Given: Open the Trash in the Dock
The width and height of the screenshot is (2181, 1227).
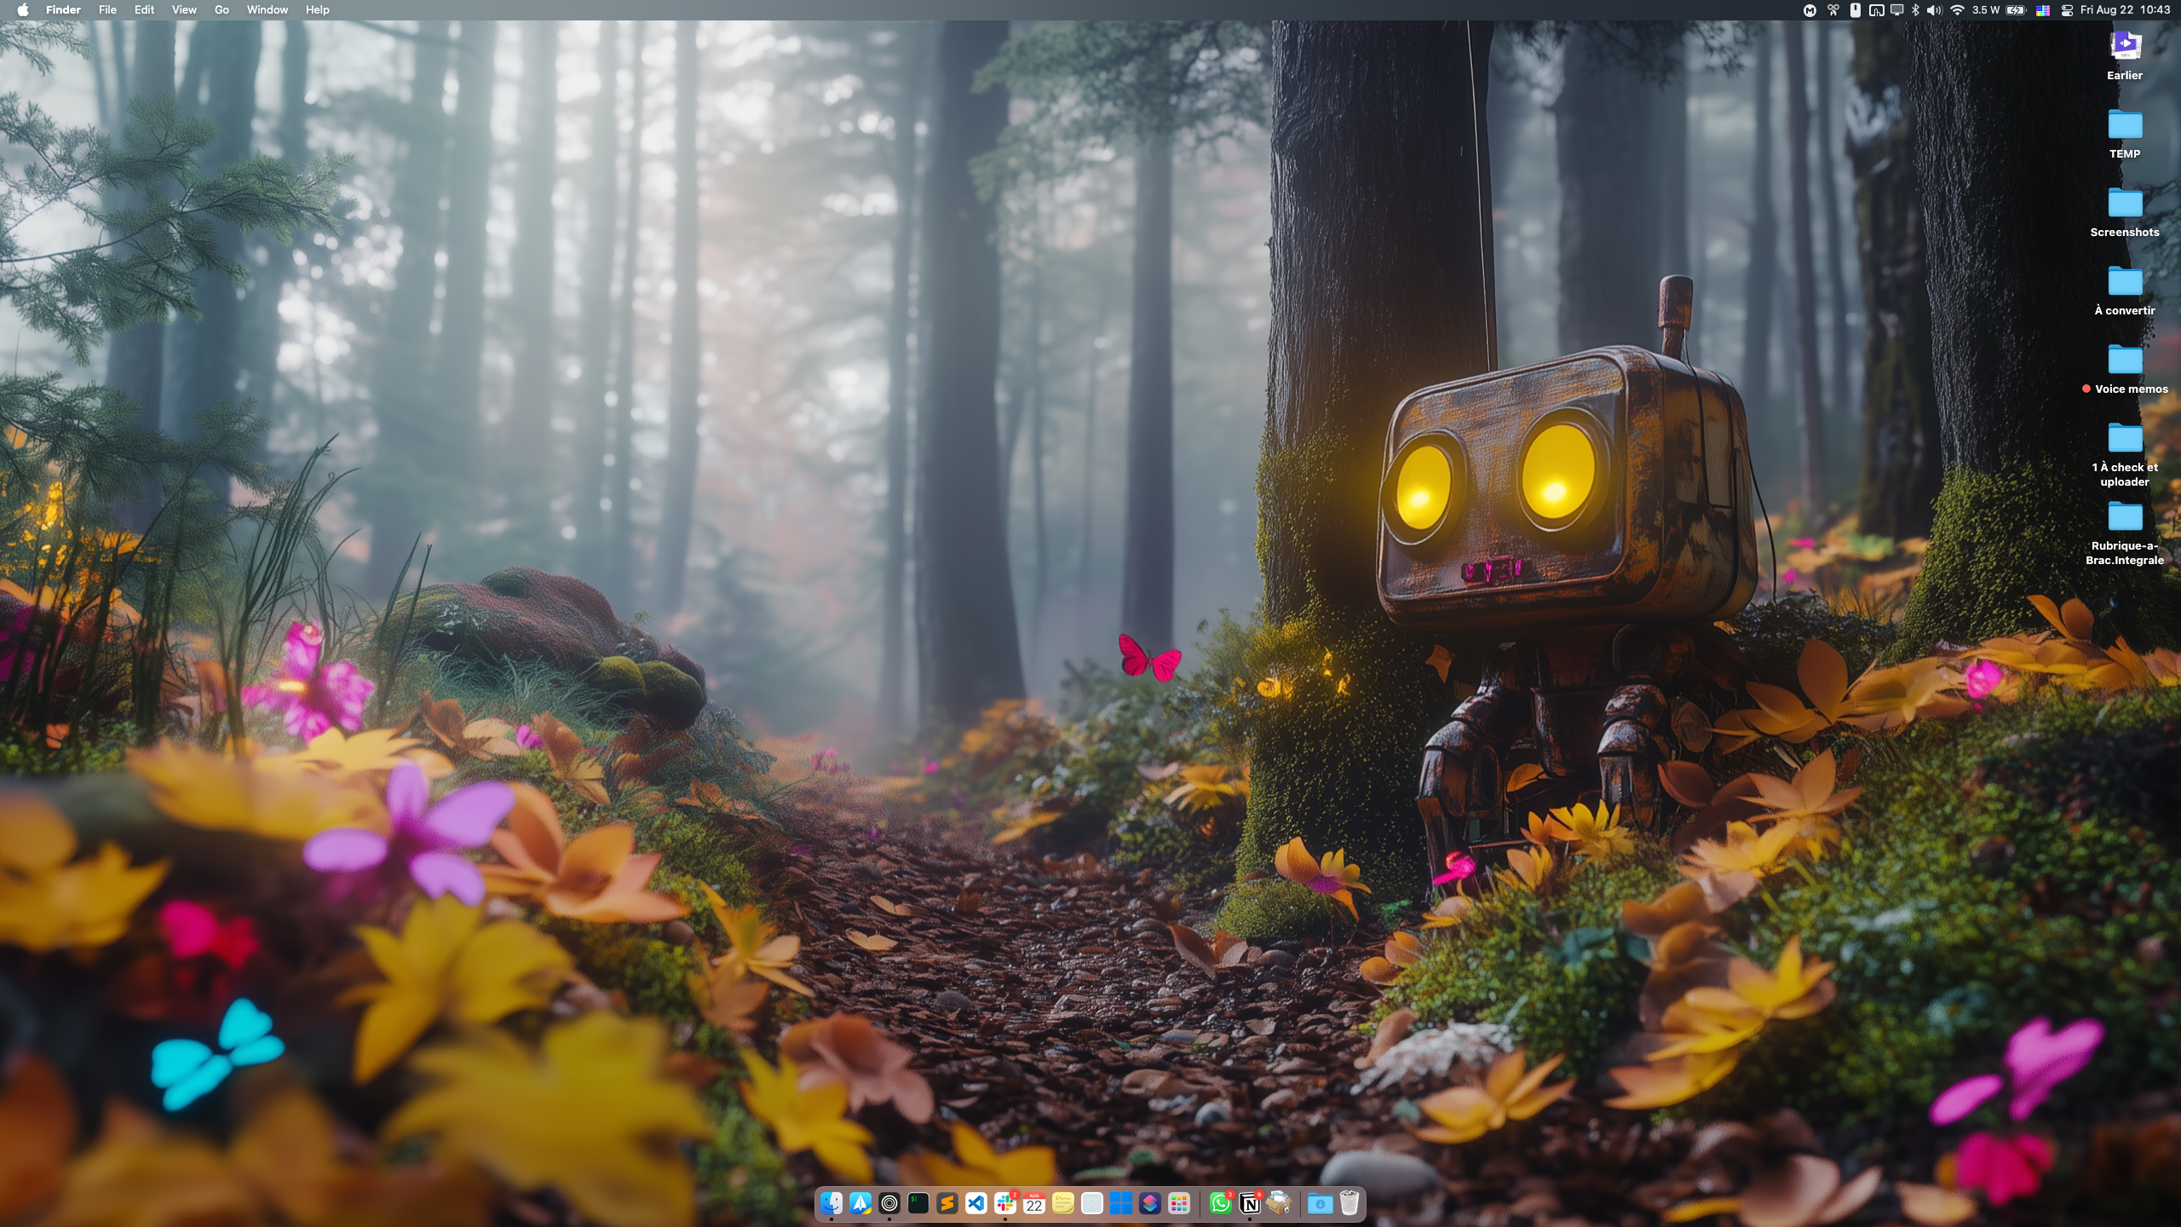Looking at the screenshot, I should 1349,1203.
